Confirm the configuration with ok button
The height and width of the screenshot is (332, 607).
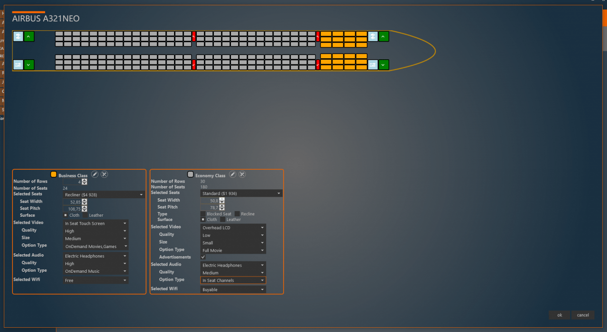[x=560, y=315]
